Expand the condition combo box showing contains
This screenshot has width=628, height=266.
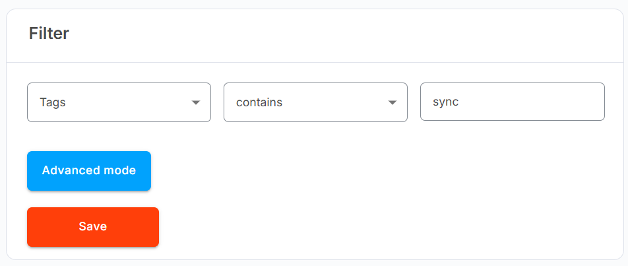315,102
